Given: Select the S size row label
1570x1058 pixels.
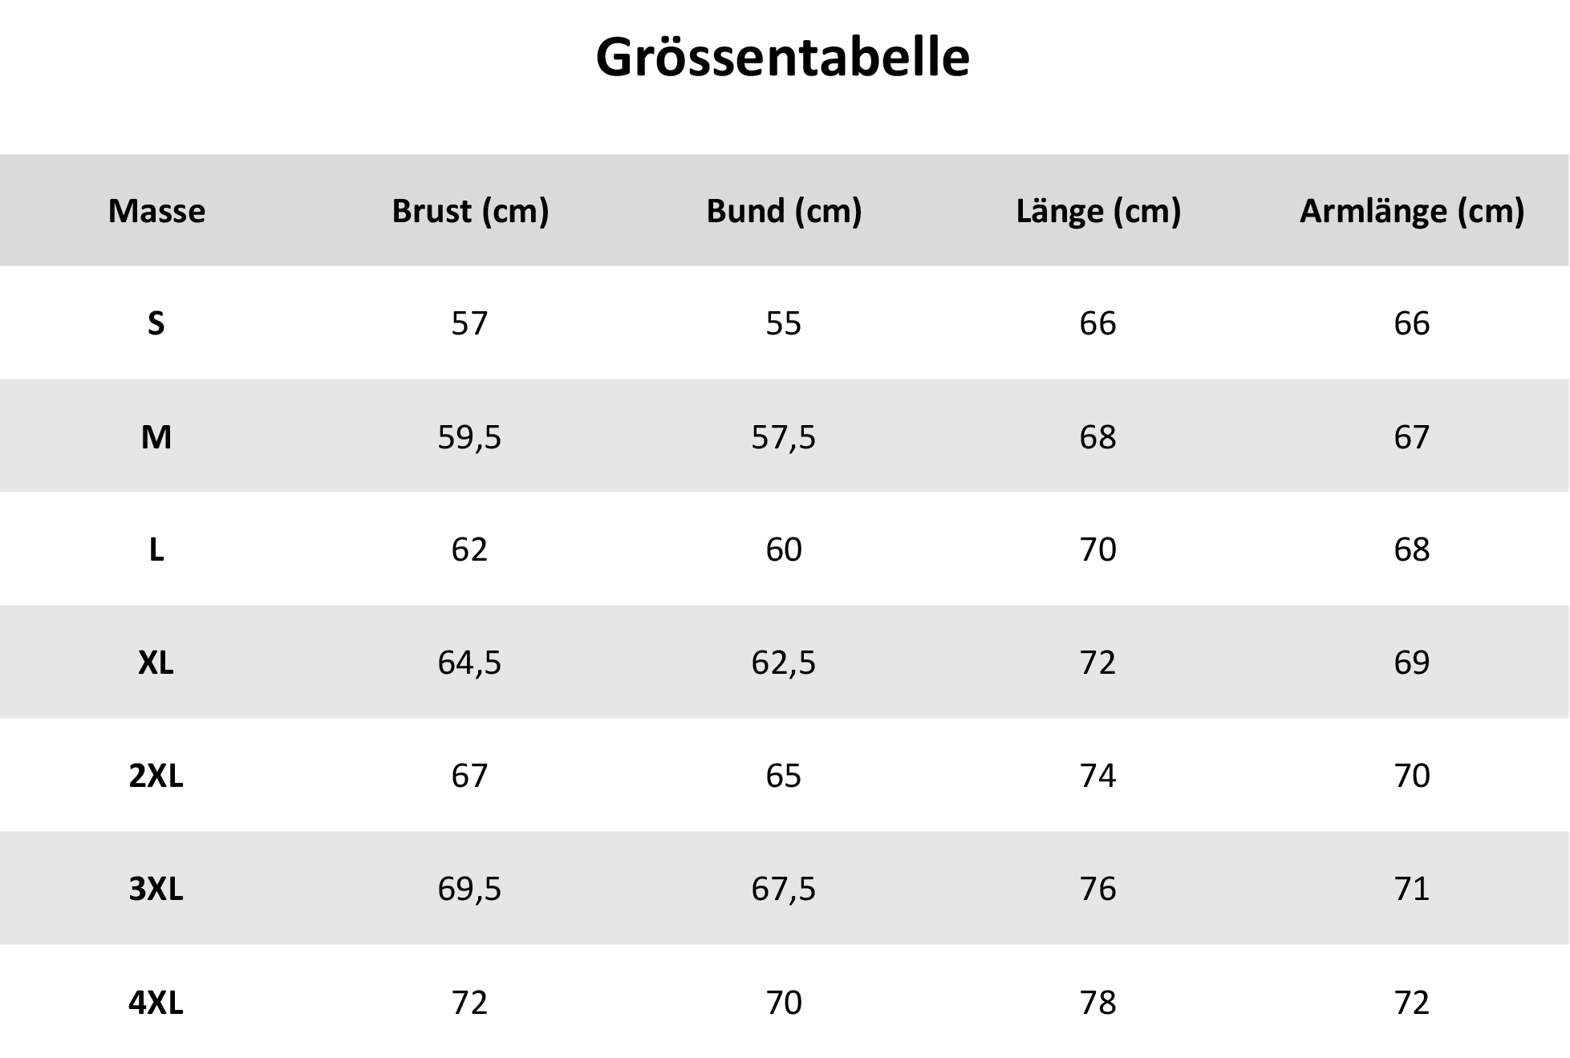Looking at the screenshot, I should [156, 323].
